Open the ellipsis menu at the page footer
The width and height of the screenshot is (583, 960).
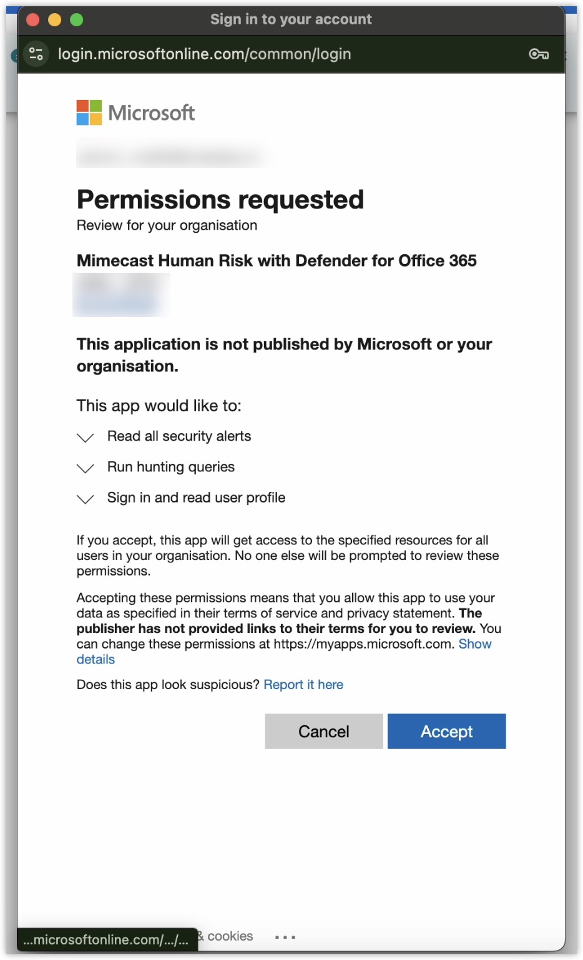tap(285, 936)
